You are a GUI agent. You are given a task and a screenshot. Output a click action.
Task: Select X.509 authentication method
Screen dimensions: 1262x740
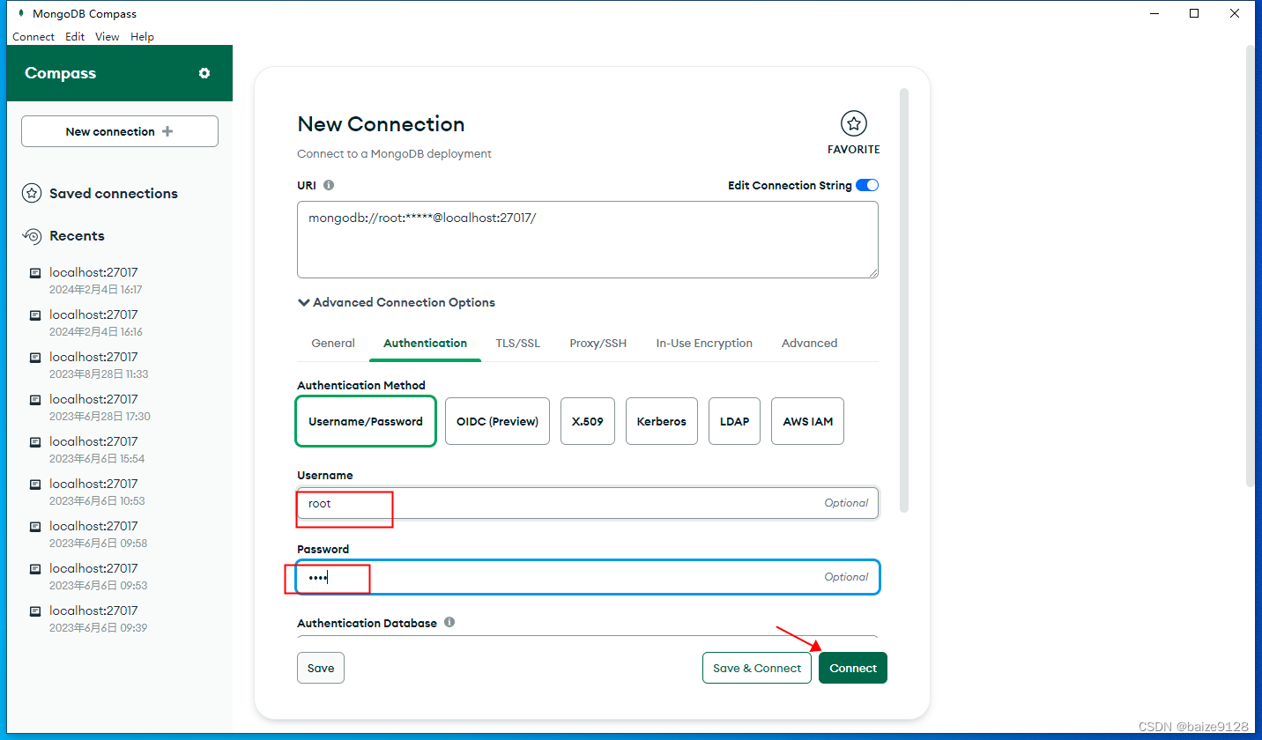pyautogui.click(x=588, y=421)
